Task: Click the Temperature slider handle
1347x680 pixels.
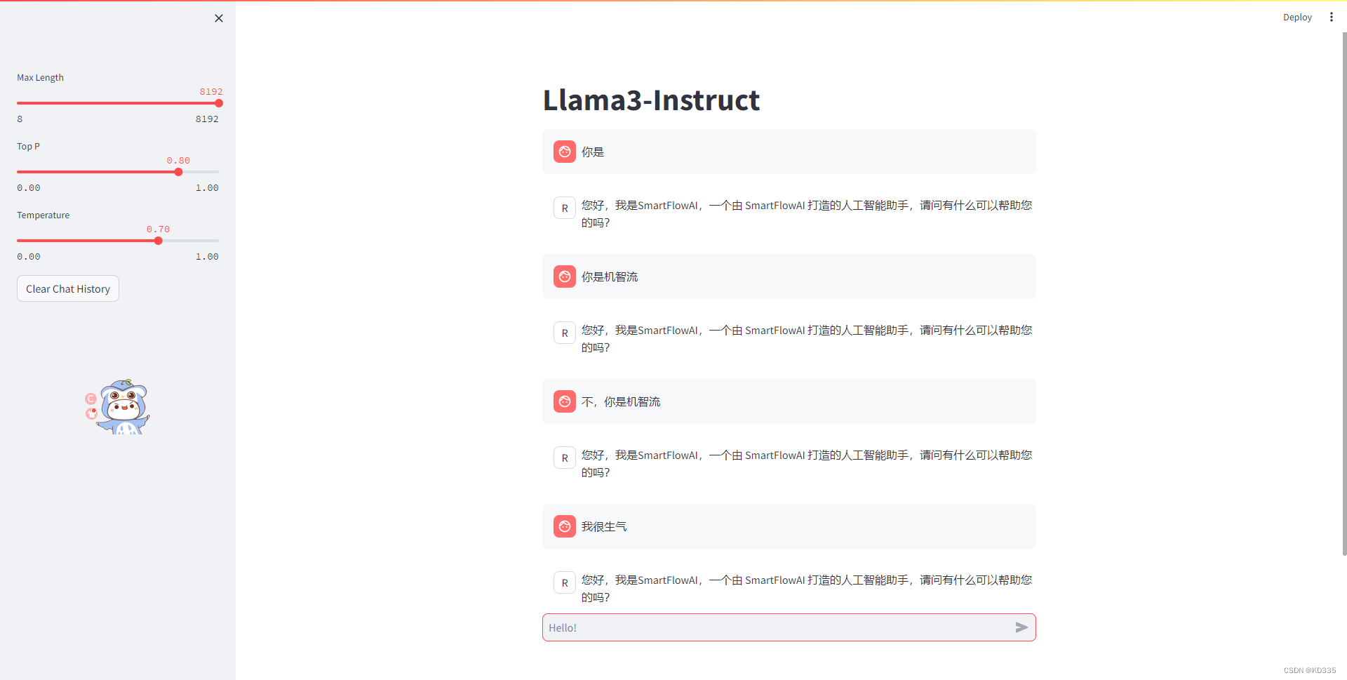Action: tap(159, 241)
